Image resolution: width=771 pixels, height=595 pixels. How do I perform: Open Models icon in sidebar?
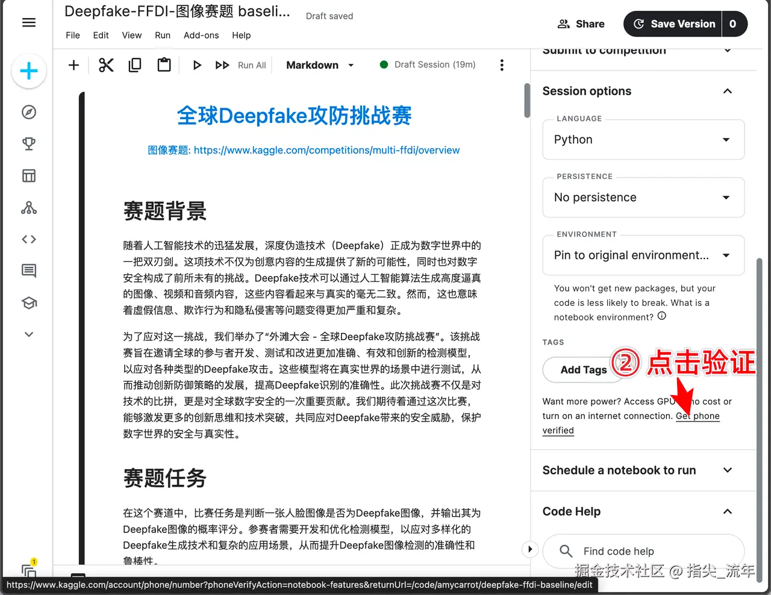29,208
